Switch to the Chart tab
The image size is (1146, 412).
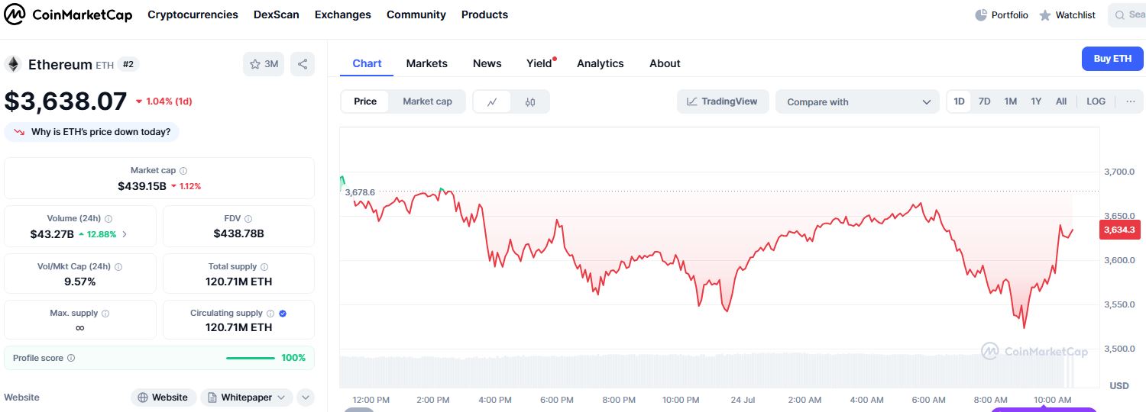point(367,63)
